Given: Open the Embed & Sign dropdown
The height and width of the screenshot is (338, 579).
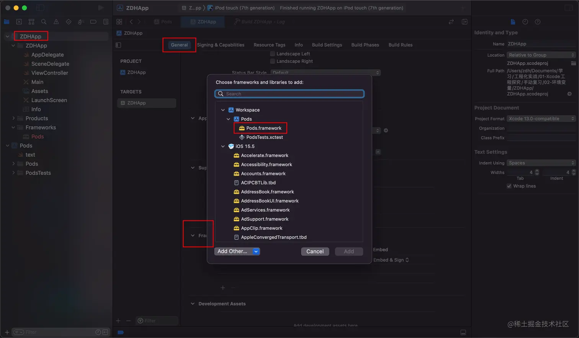Looking at the screenshot, I should click(391, 260).
